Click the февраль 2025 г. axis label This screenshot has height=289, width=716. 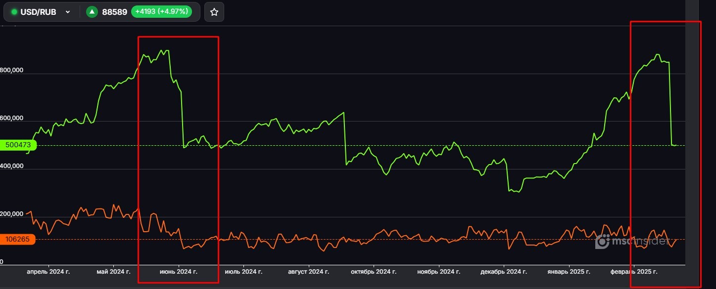634,272
